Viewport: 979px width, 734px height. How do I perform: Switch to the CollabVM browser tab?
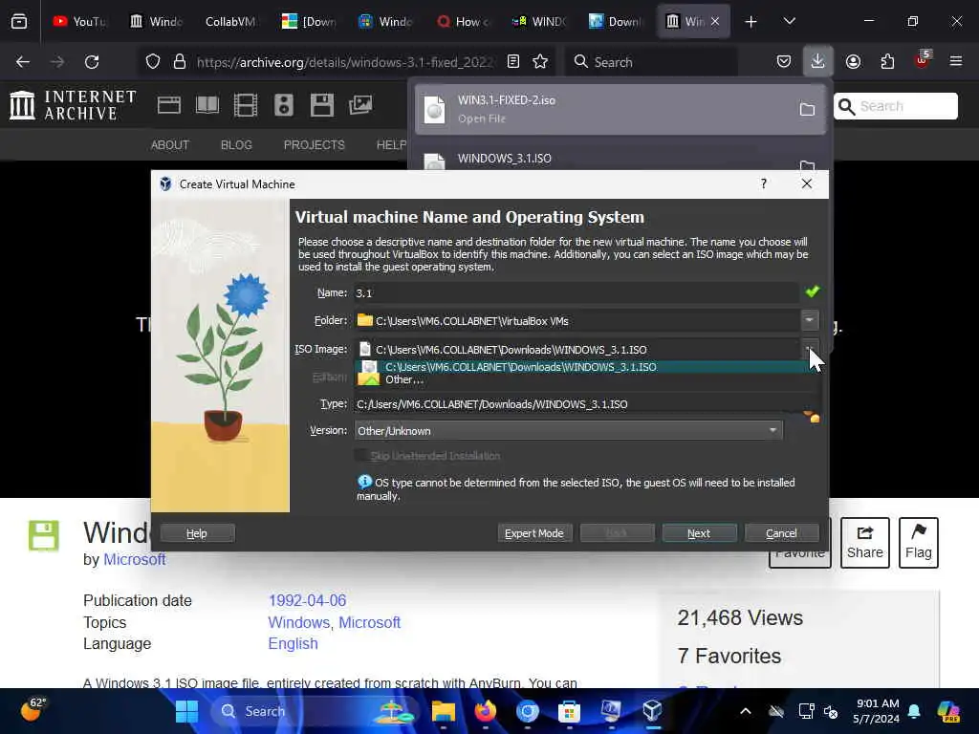231,21
